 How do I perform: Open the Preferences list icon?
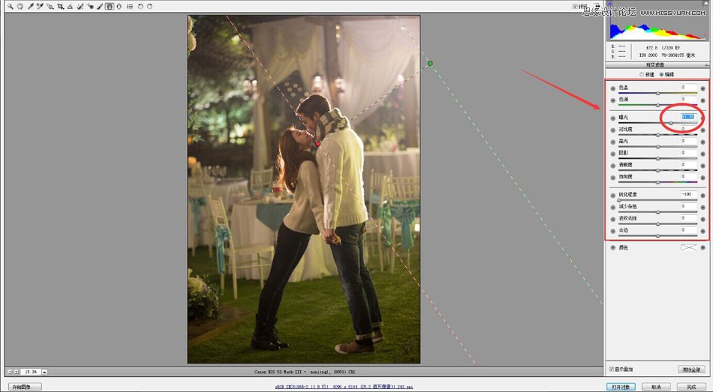tap(130, 6)
